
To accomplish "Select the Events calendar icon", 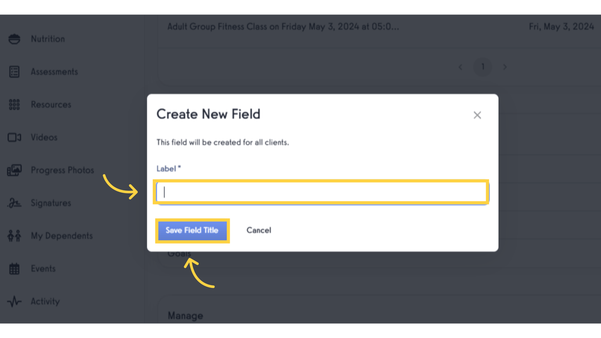I will point(14,268).
